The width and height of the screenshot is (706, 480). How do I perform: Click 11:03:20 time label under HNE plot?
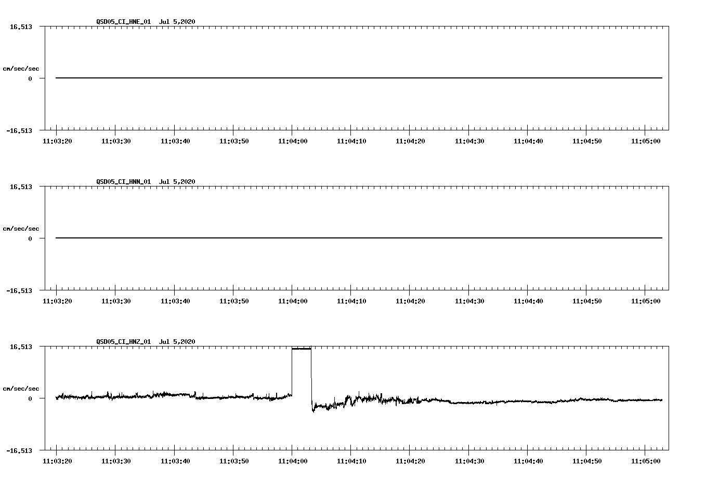tap(57, 141)
